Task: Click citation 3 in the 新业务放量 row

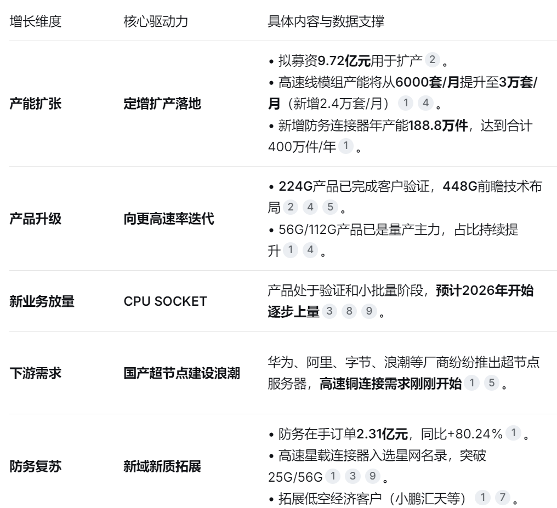Action: coord(329,311)
